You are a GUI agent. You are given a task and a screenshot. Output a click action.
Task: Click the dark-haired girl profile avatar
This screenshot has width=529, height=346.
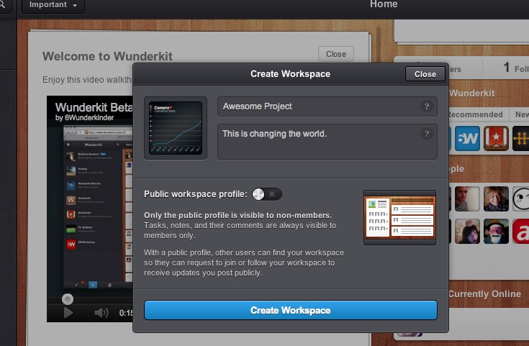point(467,232)
